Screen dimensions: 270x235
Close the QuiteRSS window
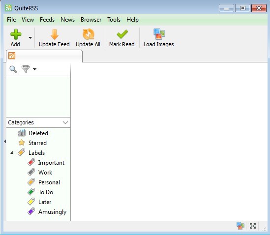point(259,8)
